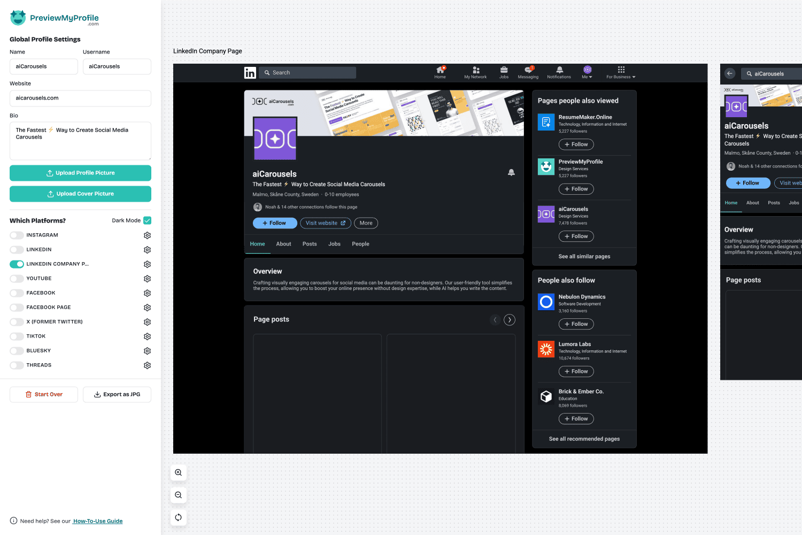Screen dimensions: 802x535
Task: Select the Posts tab on company page
Action: [310, 244]
